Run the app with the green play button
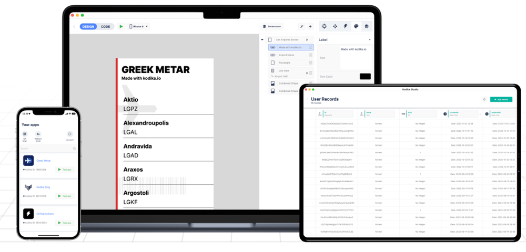Image resolution: width=526 pixels, height=252 pixels. point(121,26)
